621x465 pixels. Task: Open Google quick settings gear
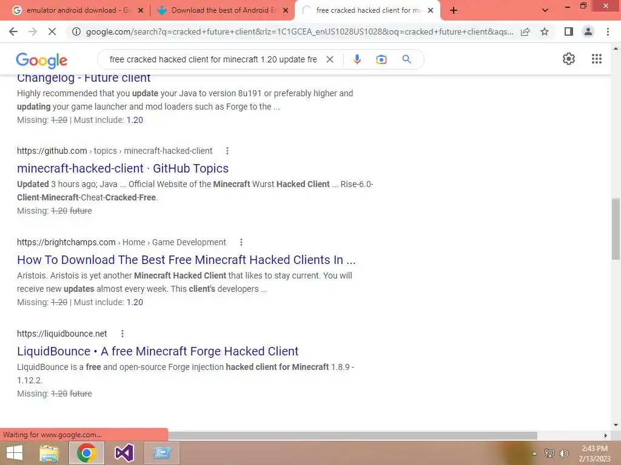[569, 59]
